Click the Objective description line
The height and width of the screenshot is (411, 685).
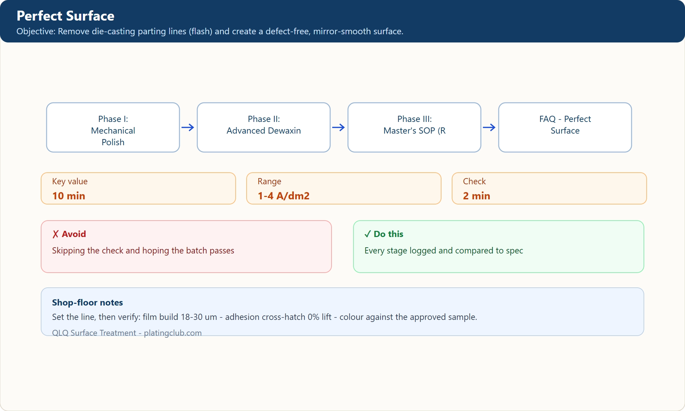(210, 31)
